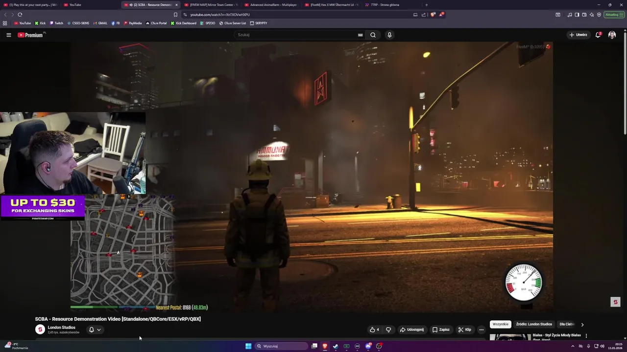This screenshot has height=352, width=627.
Task: Reload the page using browser refresh icon
Action: point(20,15)
